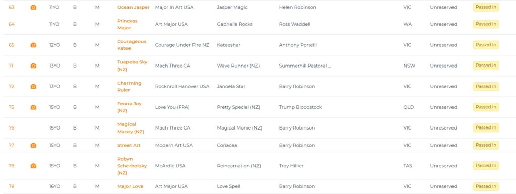
Task: Open the Princess Major listing
Action: [x=127, y=24]
